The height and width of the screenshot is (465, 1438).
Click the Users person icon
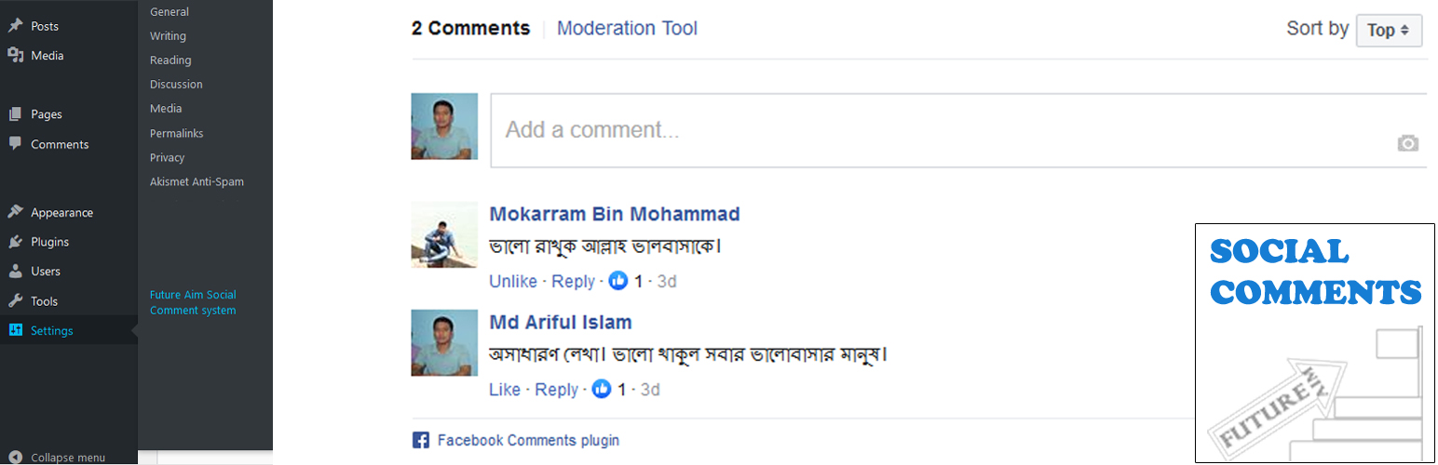[15, 272]
